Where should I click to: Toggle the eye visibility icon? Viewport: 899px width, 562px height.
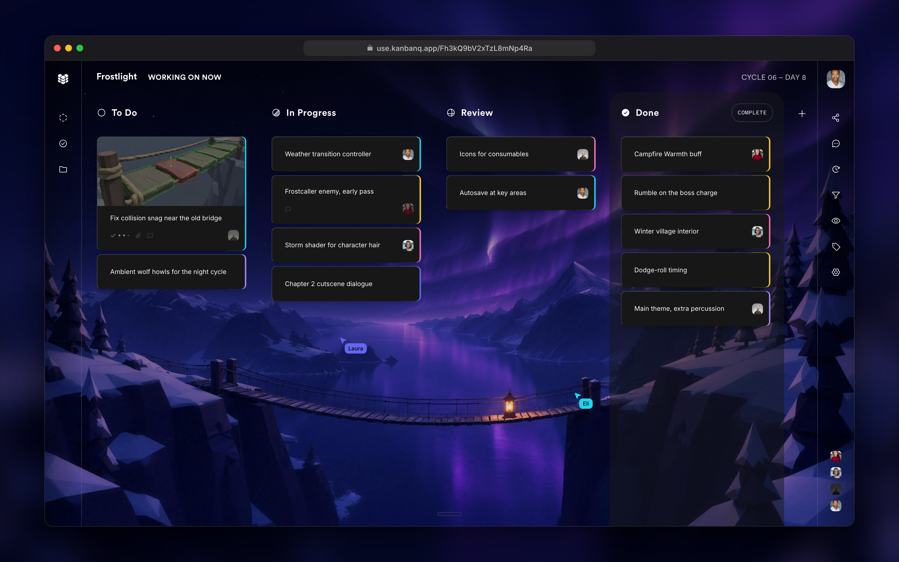(x=836, y=221)
